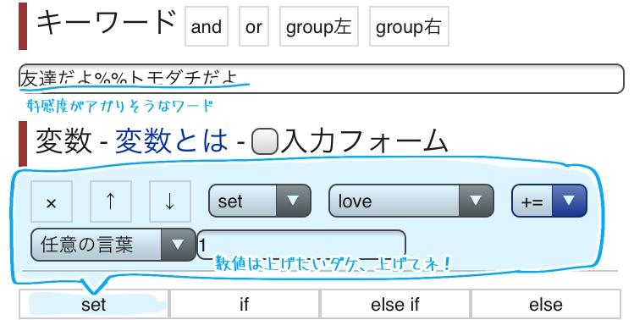Viewport: 634px width, 320px height.
Task: Select the if tab
Action: pyautogui.click(x=245, y=304)
